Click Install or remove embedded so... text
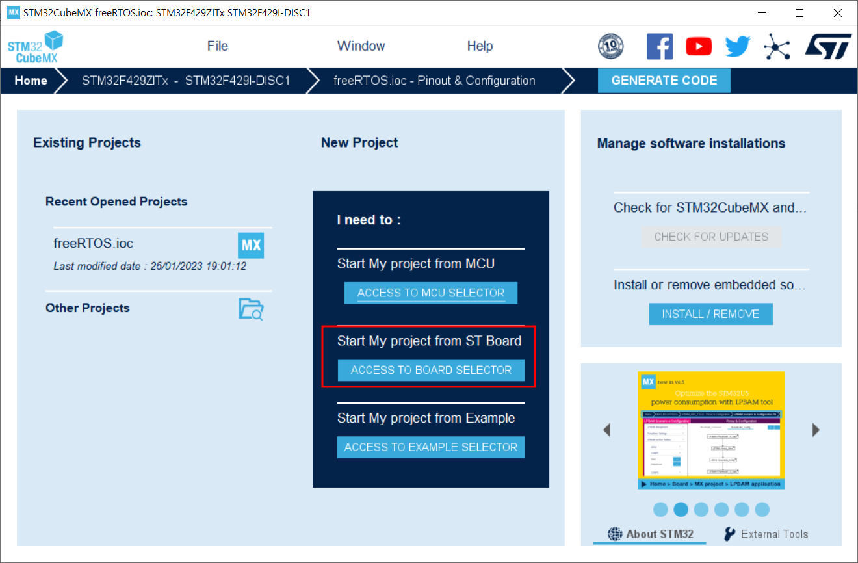The width and height of the screenshot is (858, 563). [x=711, y=285]
